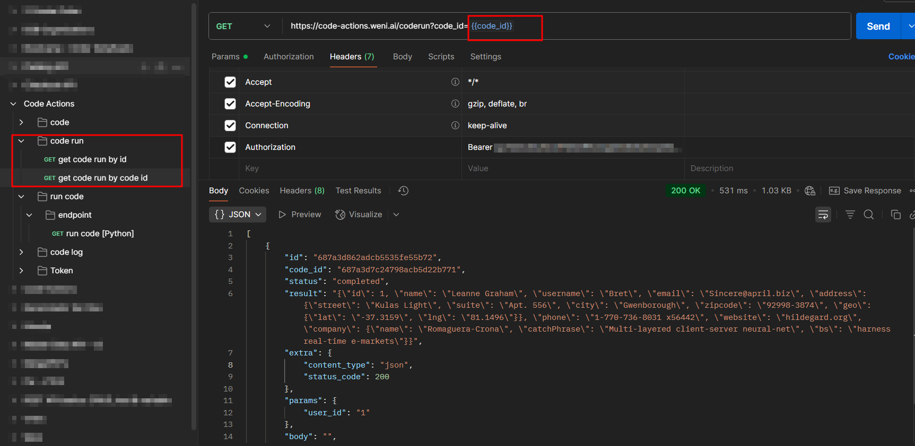
Task: Open the Test Results tab
Action: [x=358, y=191]
